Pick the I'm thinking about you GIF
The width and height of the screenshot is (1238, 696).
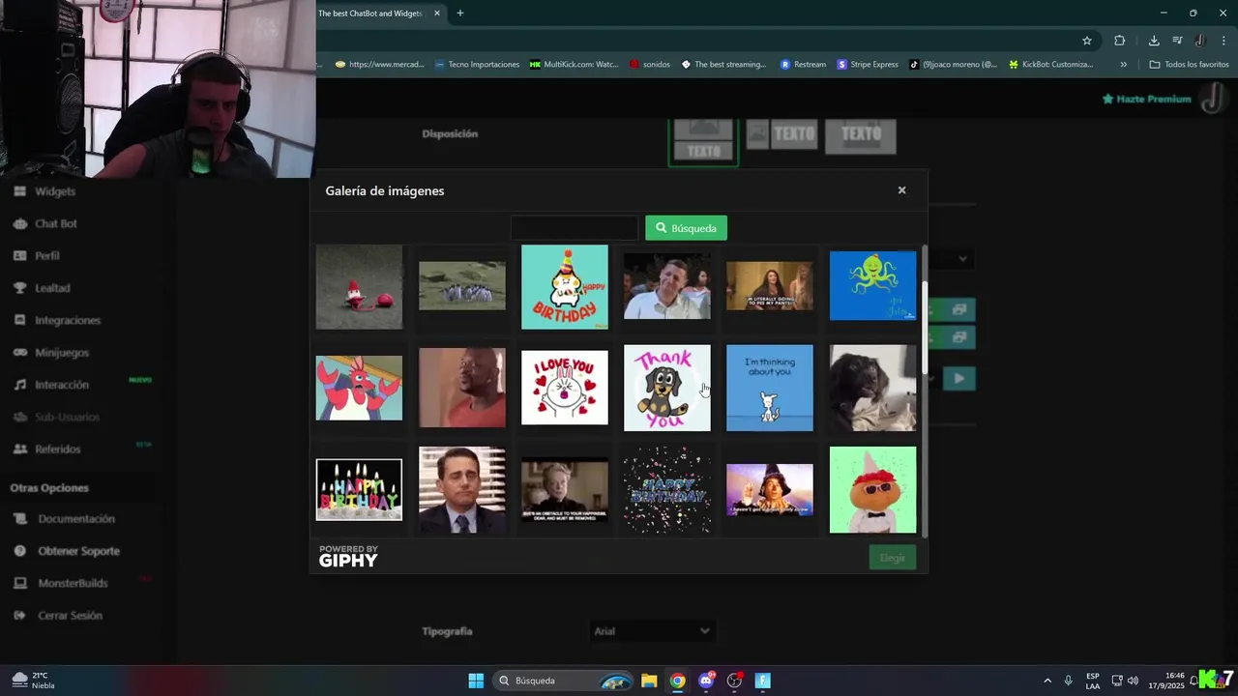[x=770, y=388]
